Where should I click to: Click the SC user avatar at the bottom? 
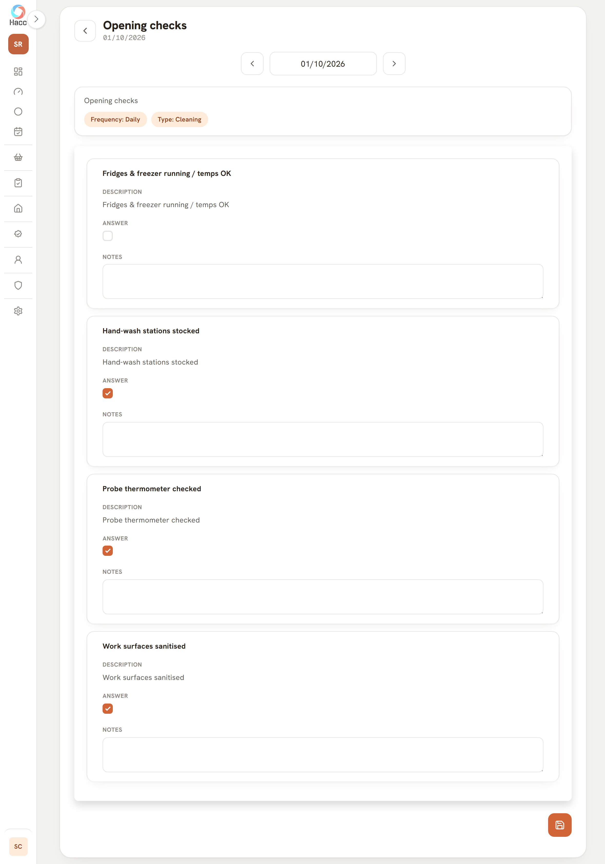(18, 846)
